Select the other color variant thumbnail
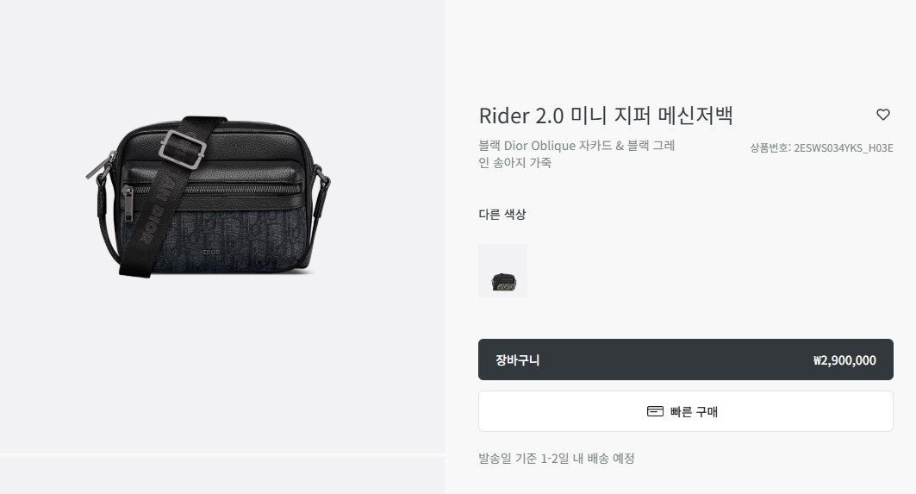Viewport: 916px width, 494px height. (502, 271)
